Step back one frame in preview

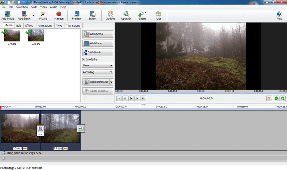pyautogui.click(x=125, y=98)
